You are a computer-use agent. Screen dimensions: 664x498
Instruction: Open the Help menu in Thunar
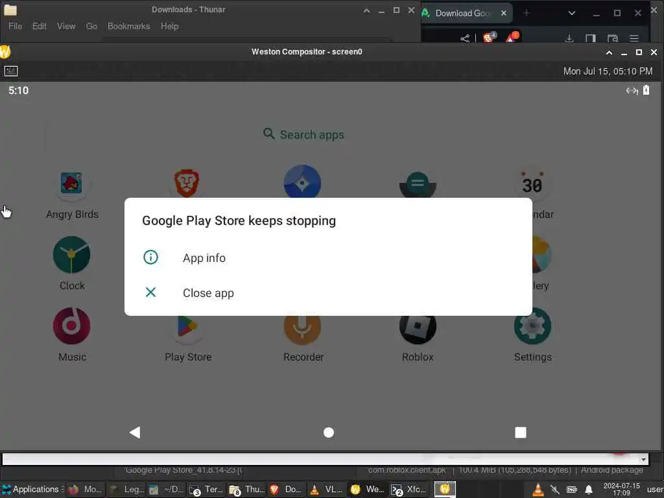click(169, 26)
